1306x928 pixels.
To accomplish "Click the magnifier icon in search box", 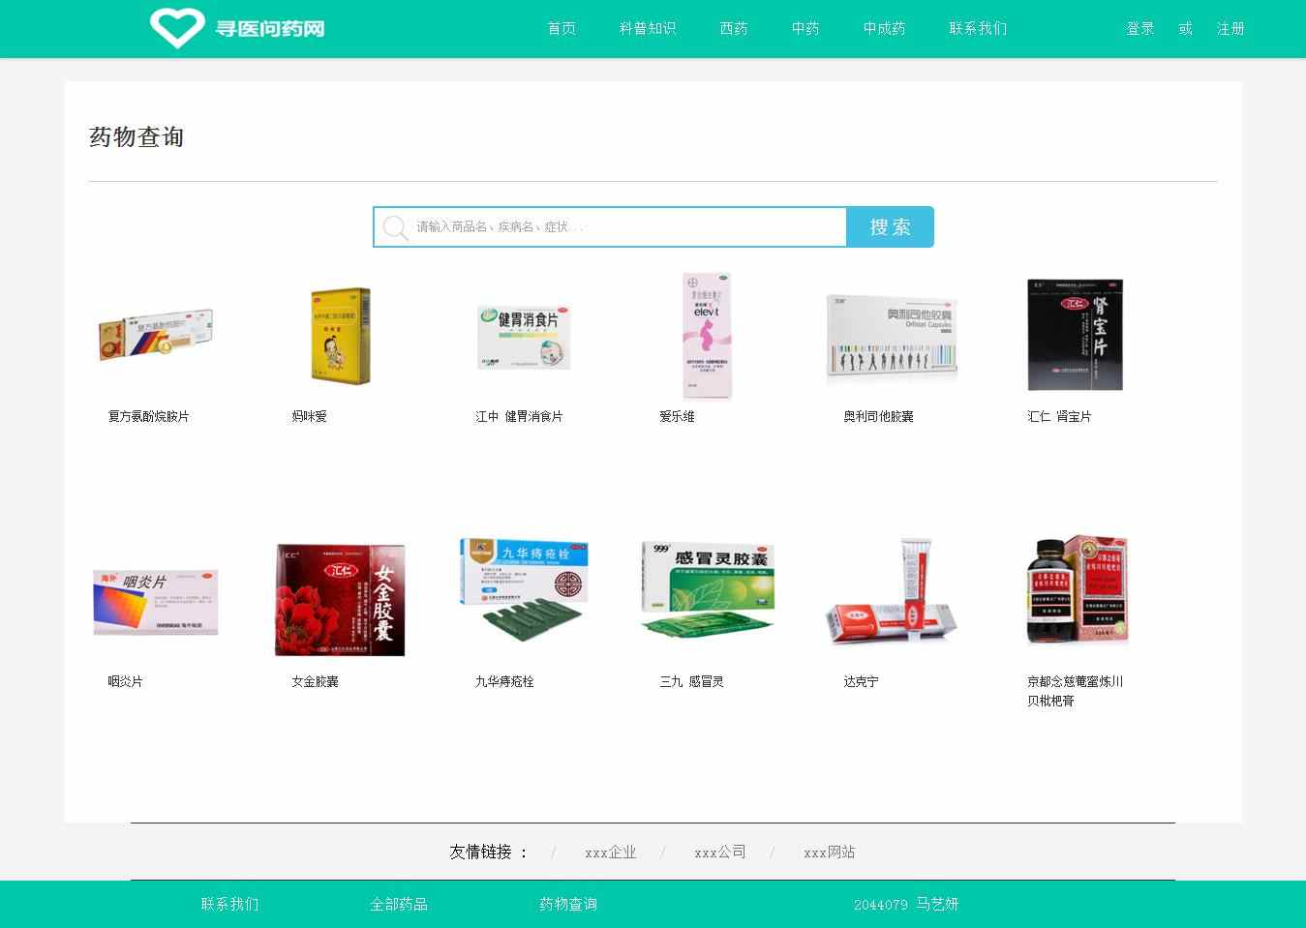I will [395, 227].
